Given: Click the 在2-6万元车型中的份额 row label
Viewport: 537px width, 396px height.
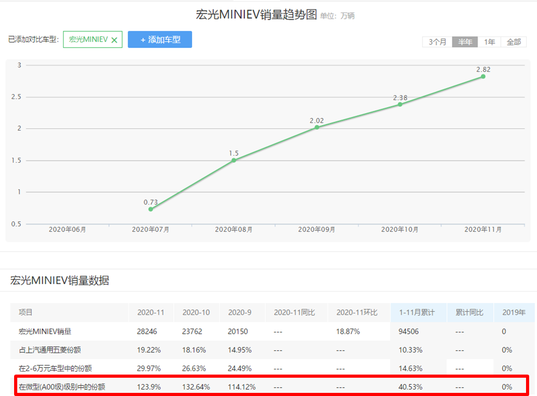Looking at the screenshot, I should 55,369.
